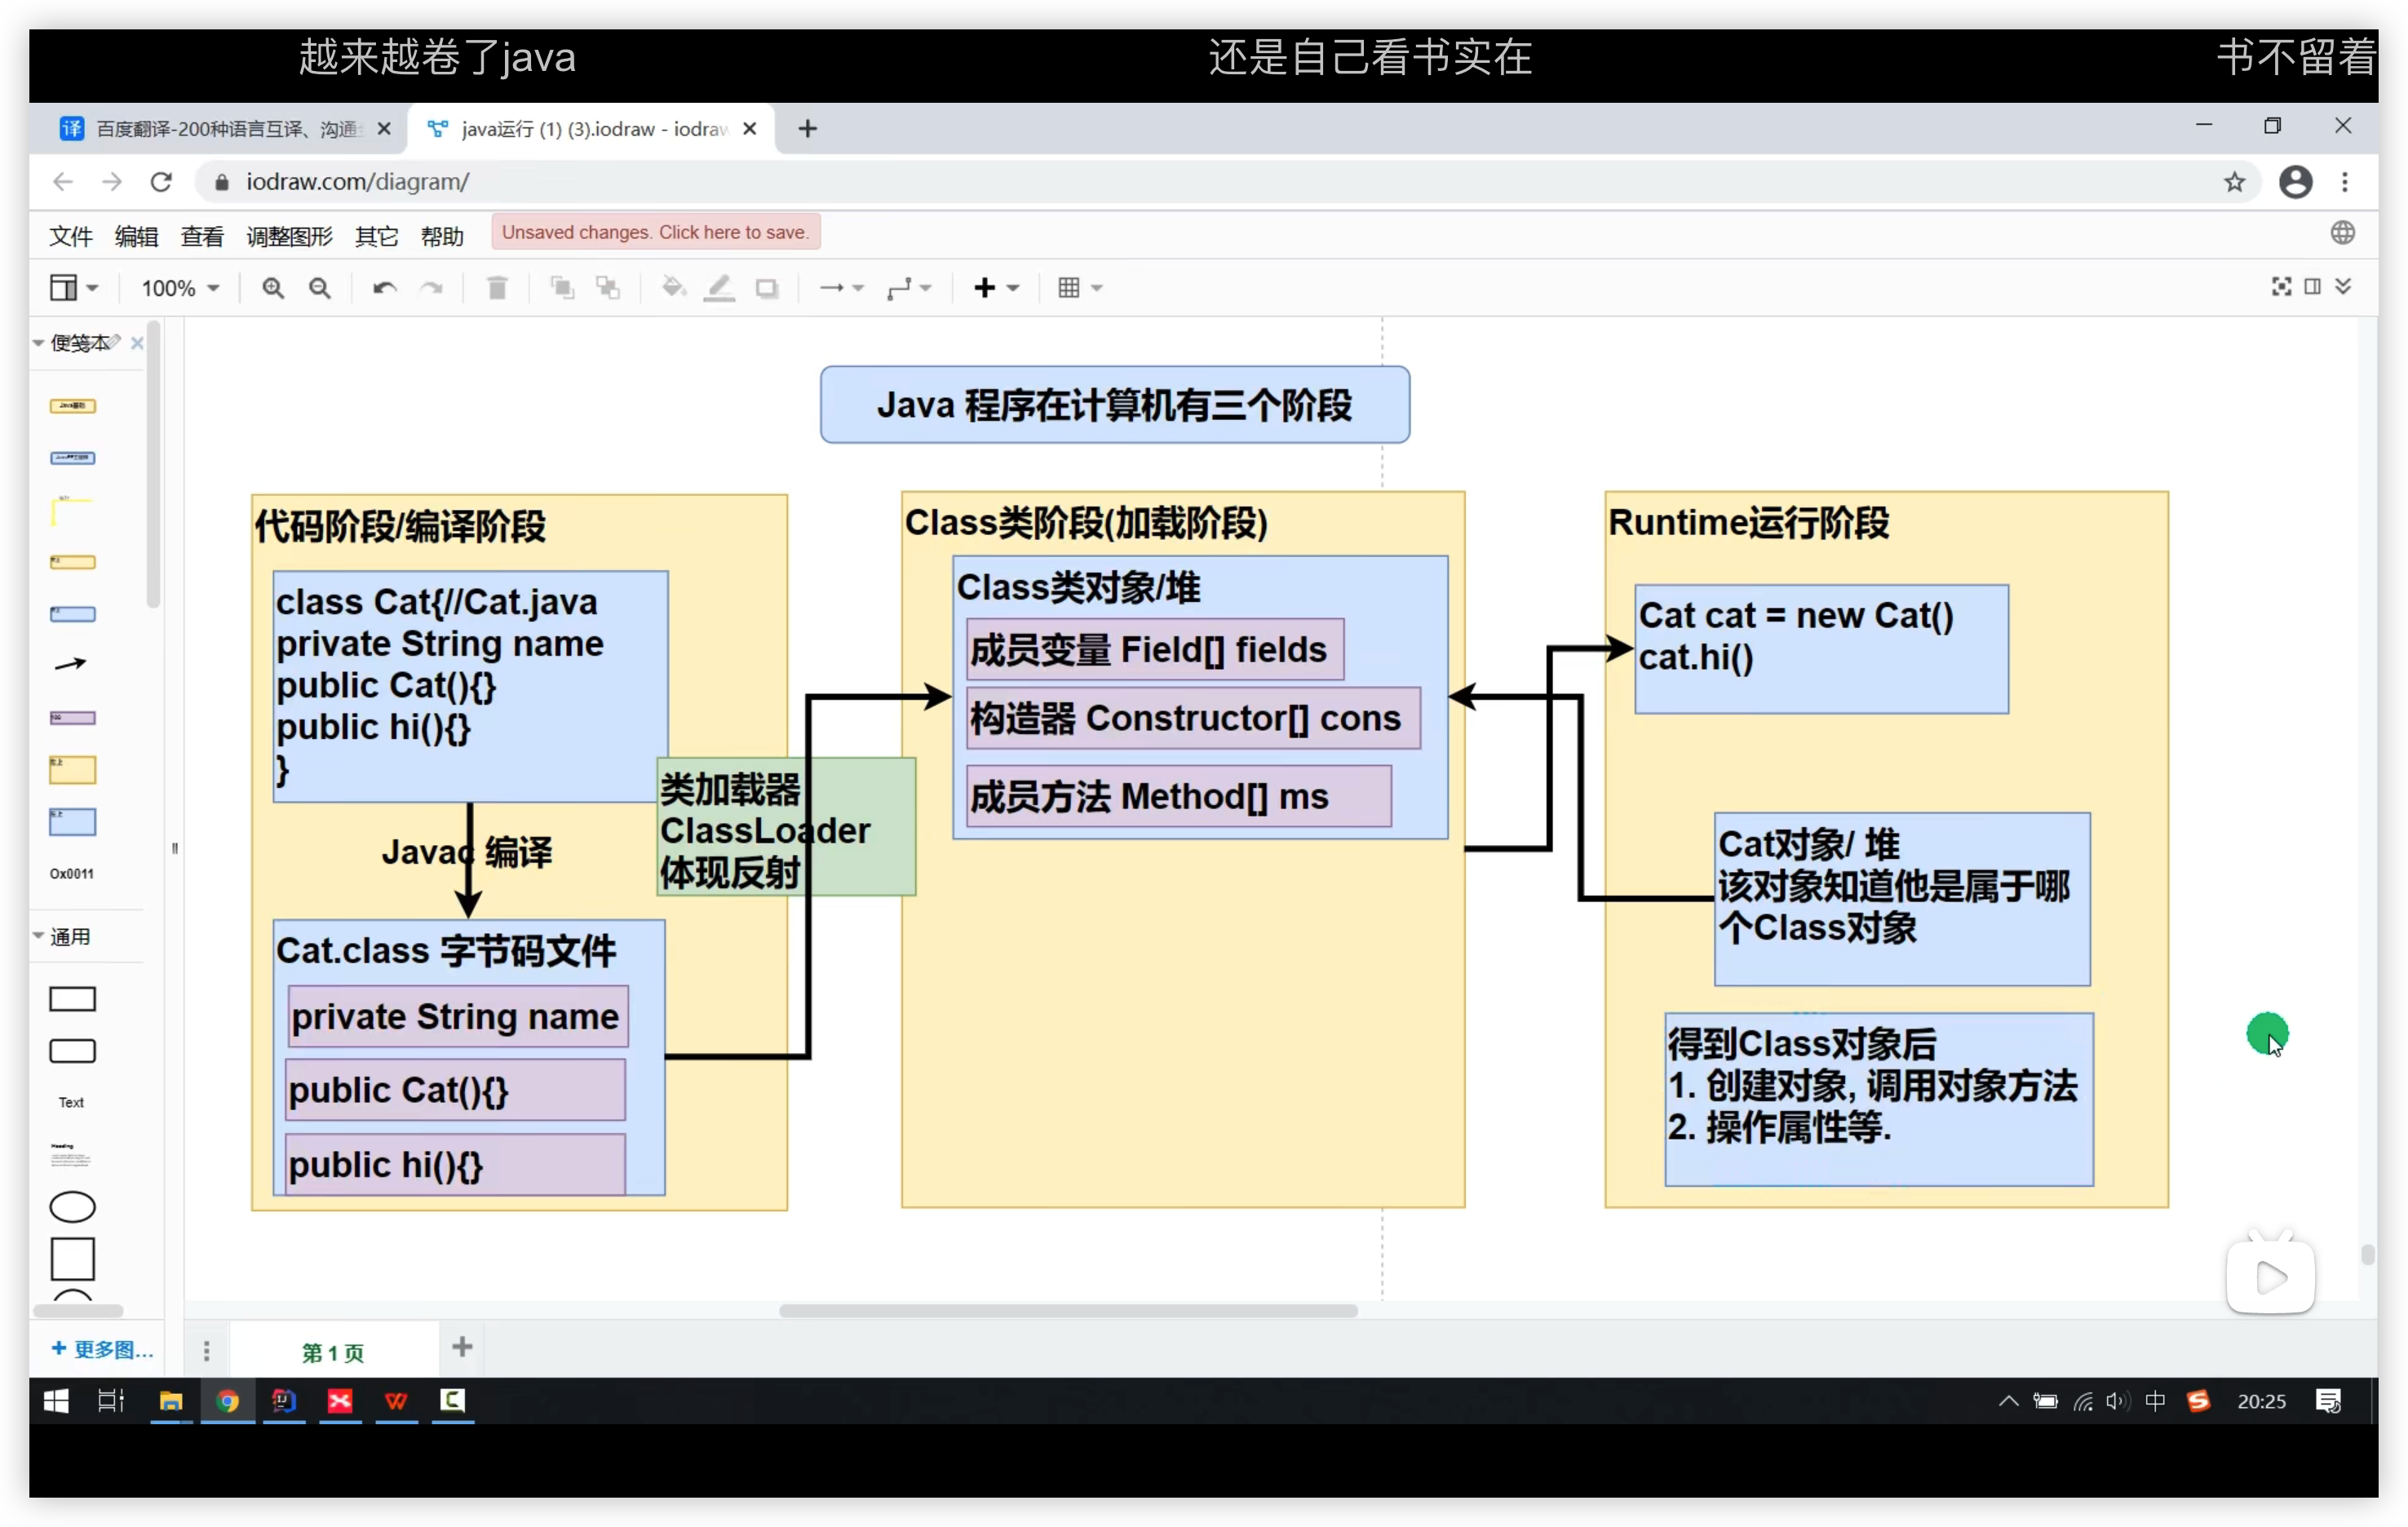Select the title box Java 程序在计算机有三个阶段
The image size is (2408, 1527).
coord(1114,405)
